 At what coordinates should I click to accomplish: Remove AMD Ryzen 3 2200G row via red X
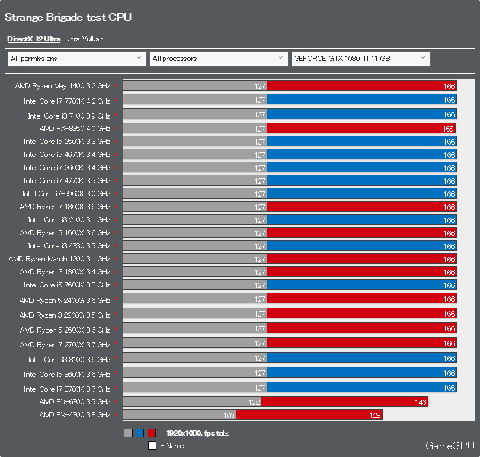coord(116,313)
